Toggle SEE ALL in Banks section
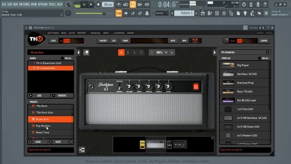This screenshot has height=164, width=291. click(x=66, y=58)
